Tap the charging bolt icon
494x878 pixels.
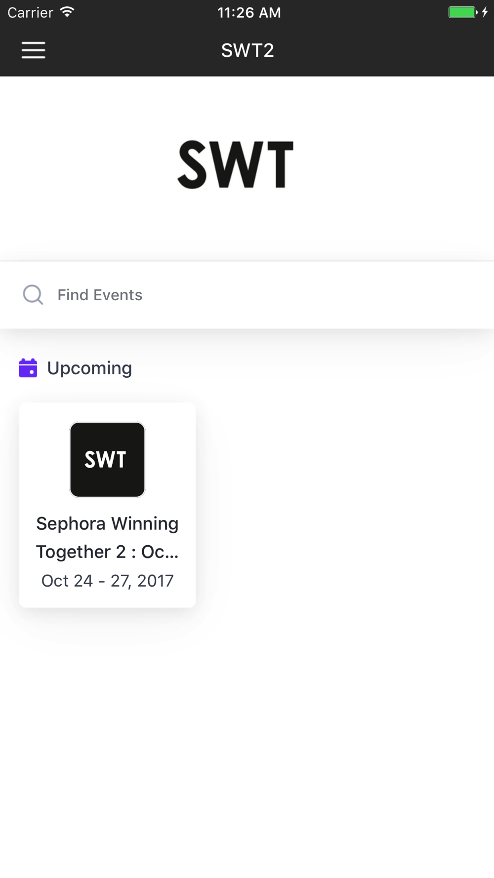[x=485, y=12]
